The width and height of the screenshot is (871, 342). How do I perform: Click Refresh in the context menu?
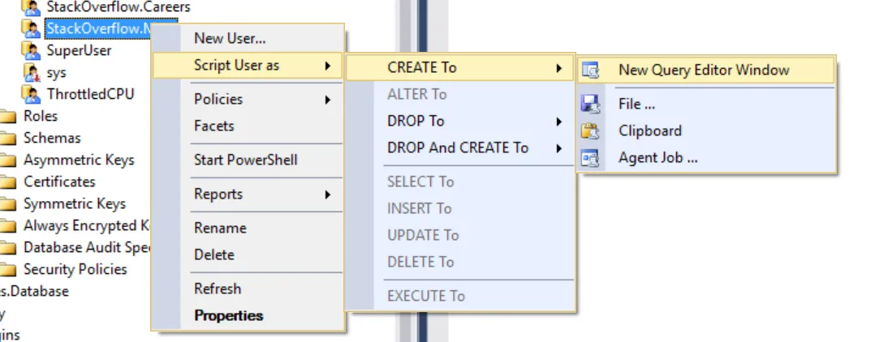click(218, 289)
